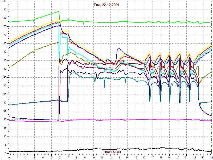Pick hour 17 on the time axis
Screen dimensions: 213x160
[x=153, y=157]
